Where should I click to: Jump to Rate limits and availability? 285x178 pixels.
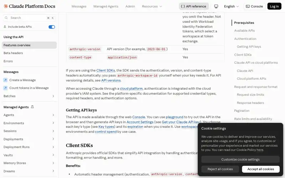[253, 119]
